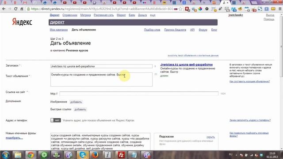This screenshot has width=283, height=159.
Task: Visit the Блог link
Action: (x=214, y=30)
